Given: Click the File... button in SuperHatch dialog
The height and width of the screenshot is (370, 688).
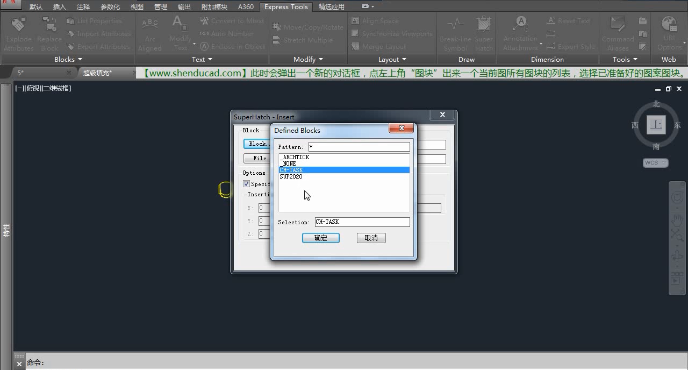Looking at the screenshot, I should (x=257, y=158).
